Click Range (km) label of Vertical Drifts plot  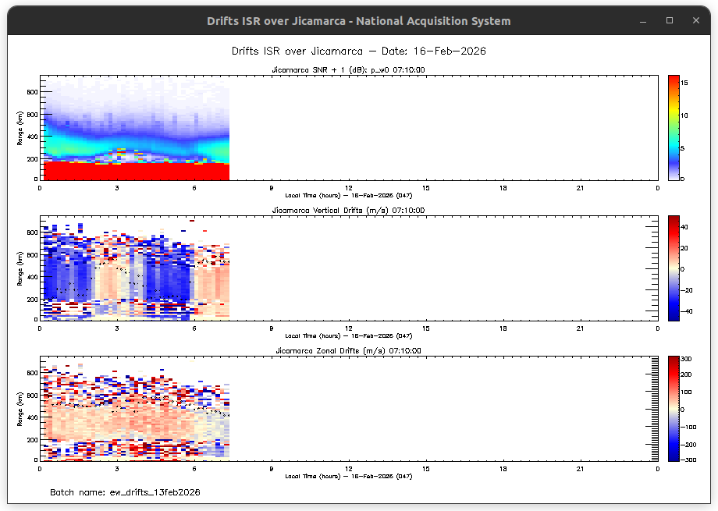click(20, 268)
